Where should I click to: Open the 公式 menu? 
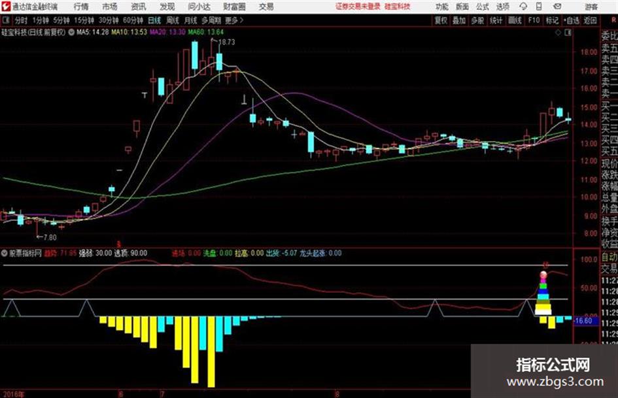click(483, 7)
